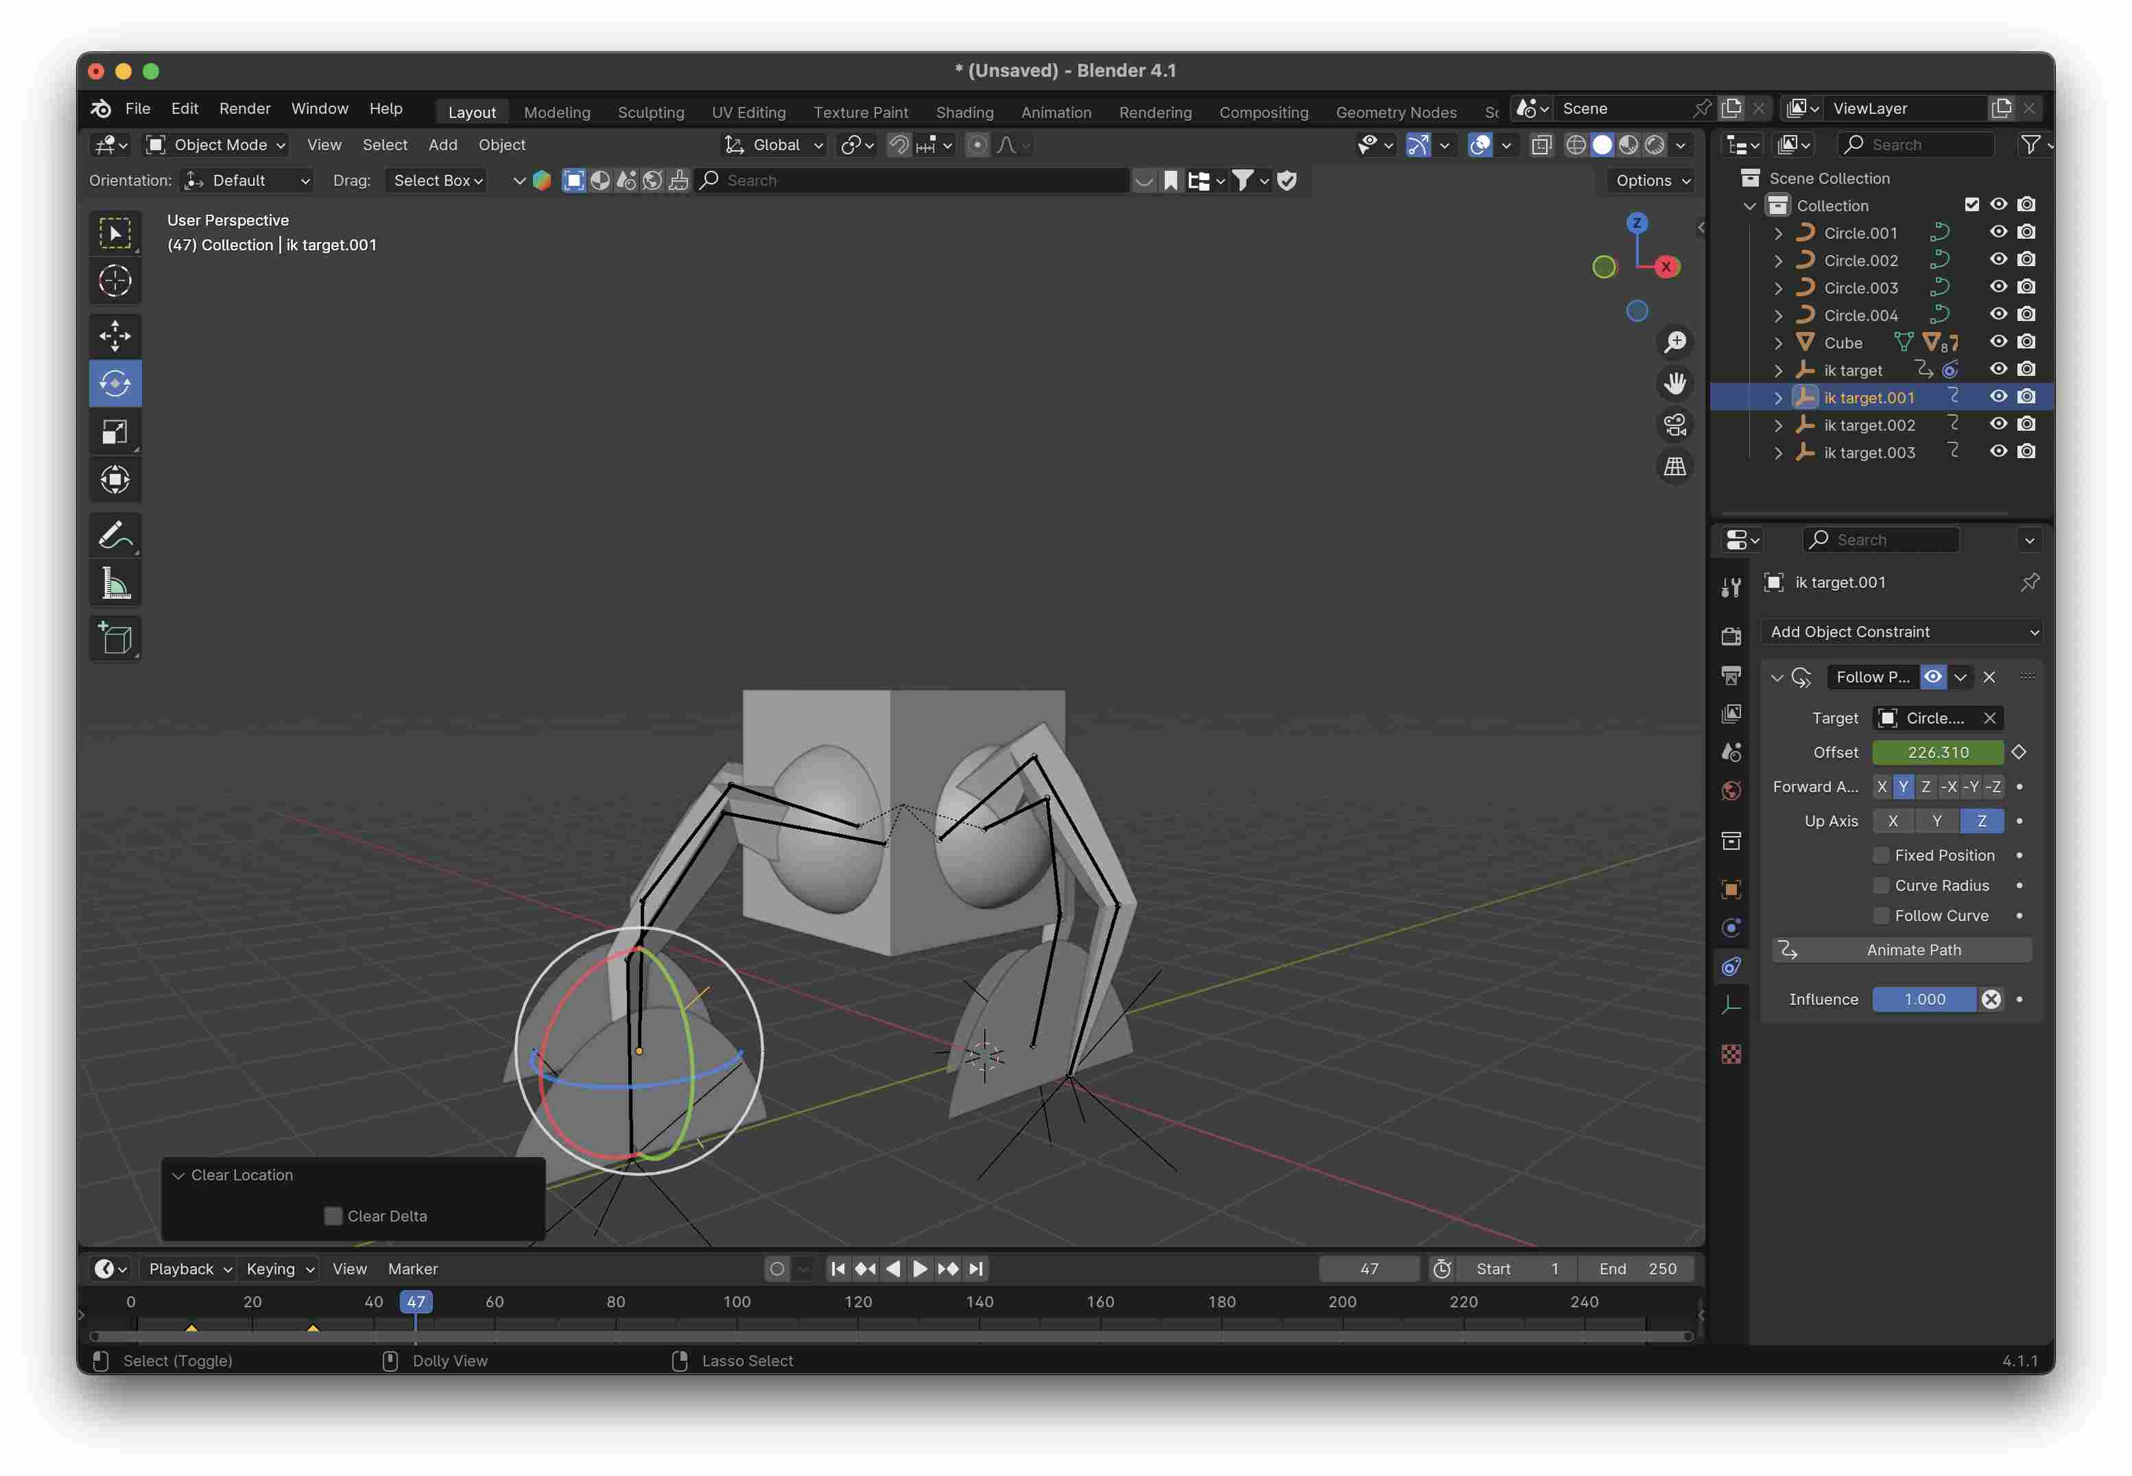Open the Keying dropdown in timeline
The width and height of the screenshot is (2132, 1476).
pos(279,1269)
